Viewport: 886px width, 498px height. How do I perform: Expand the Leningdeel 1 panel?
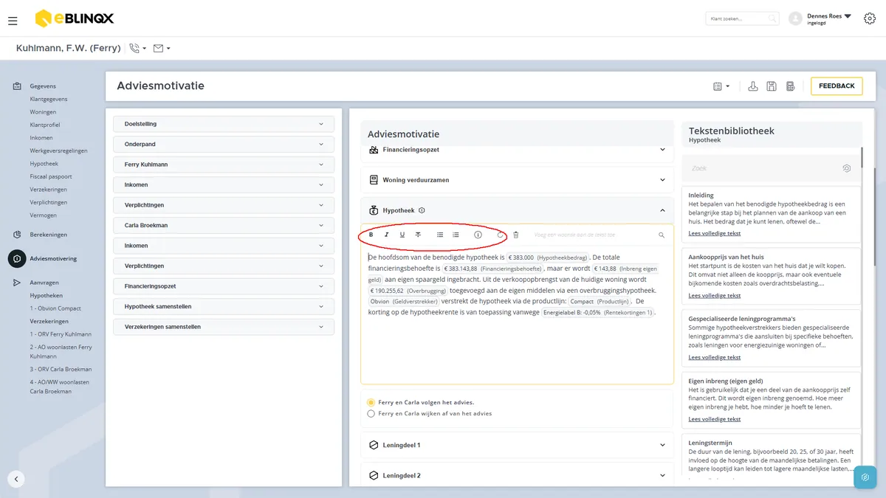coord(518,445)
